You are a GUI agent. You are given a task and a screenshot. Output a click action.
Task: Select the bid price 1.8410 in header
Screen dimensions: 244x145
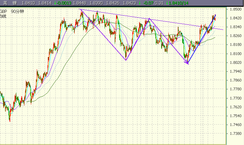pyautogui.click(x=28, y=3)
